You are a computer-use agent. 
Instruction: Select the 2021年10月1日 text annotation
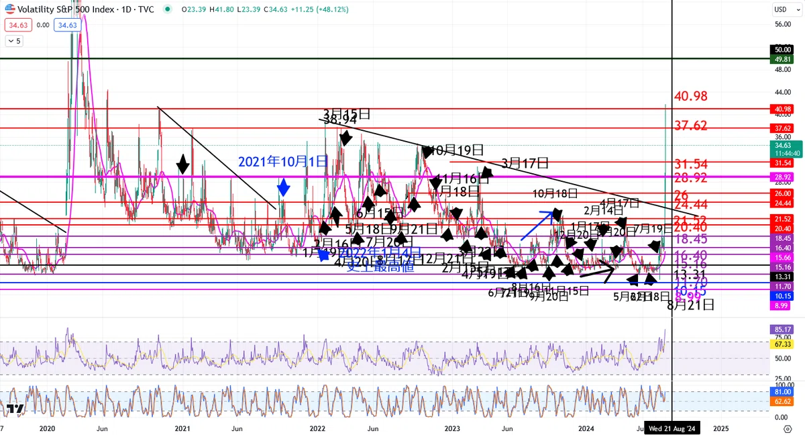pos(283,161)
